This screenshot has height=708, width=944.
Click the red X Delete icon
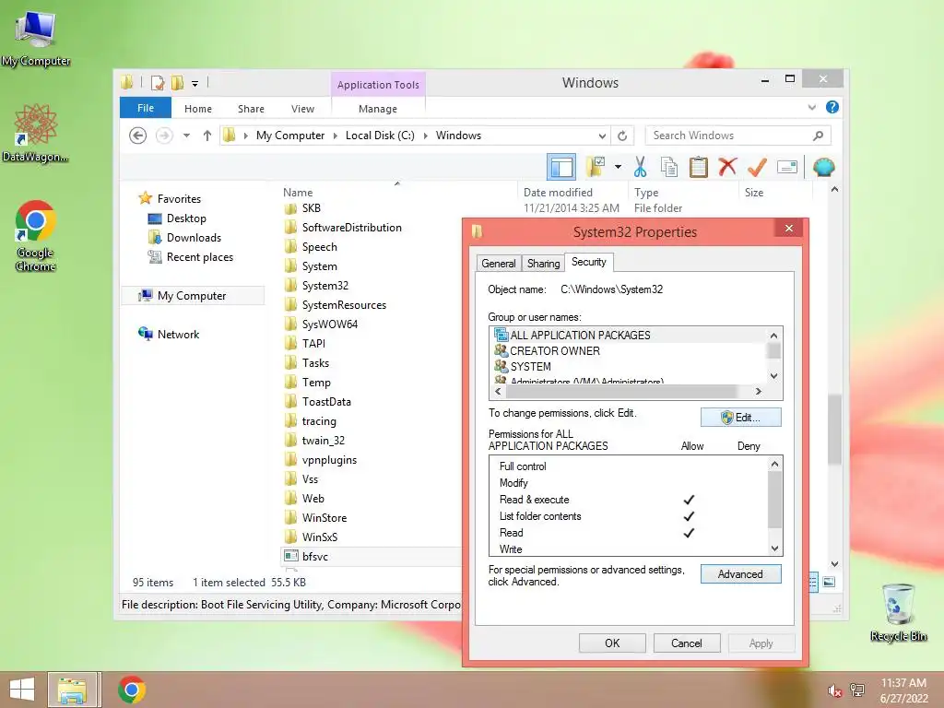pyautogui.click(x=727, y=166)
